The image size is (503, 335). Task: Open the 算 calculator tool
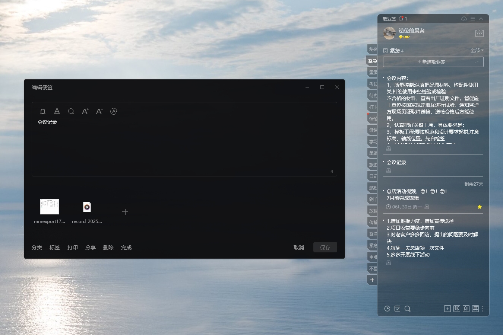(x=475, y=309)
